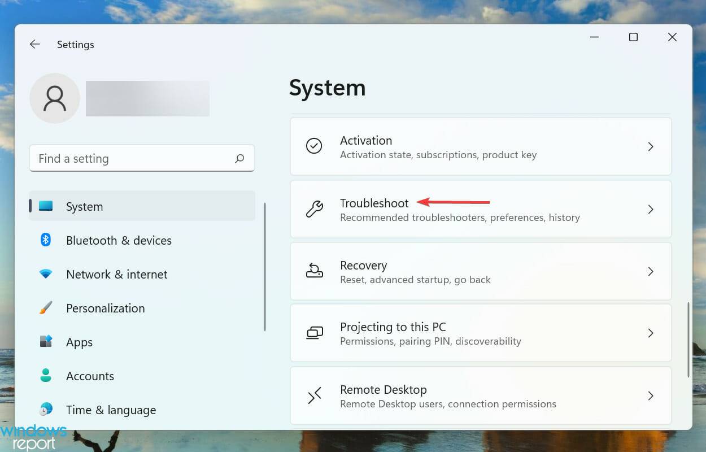Click the Recovery reset icon
This screenshot has width=706, height=452.
(x=315, y=271)
